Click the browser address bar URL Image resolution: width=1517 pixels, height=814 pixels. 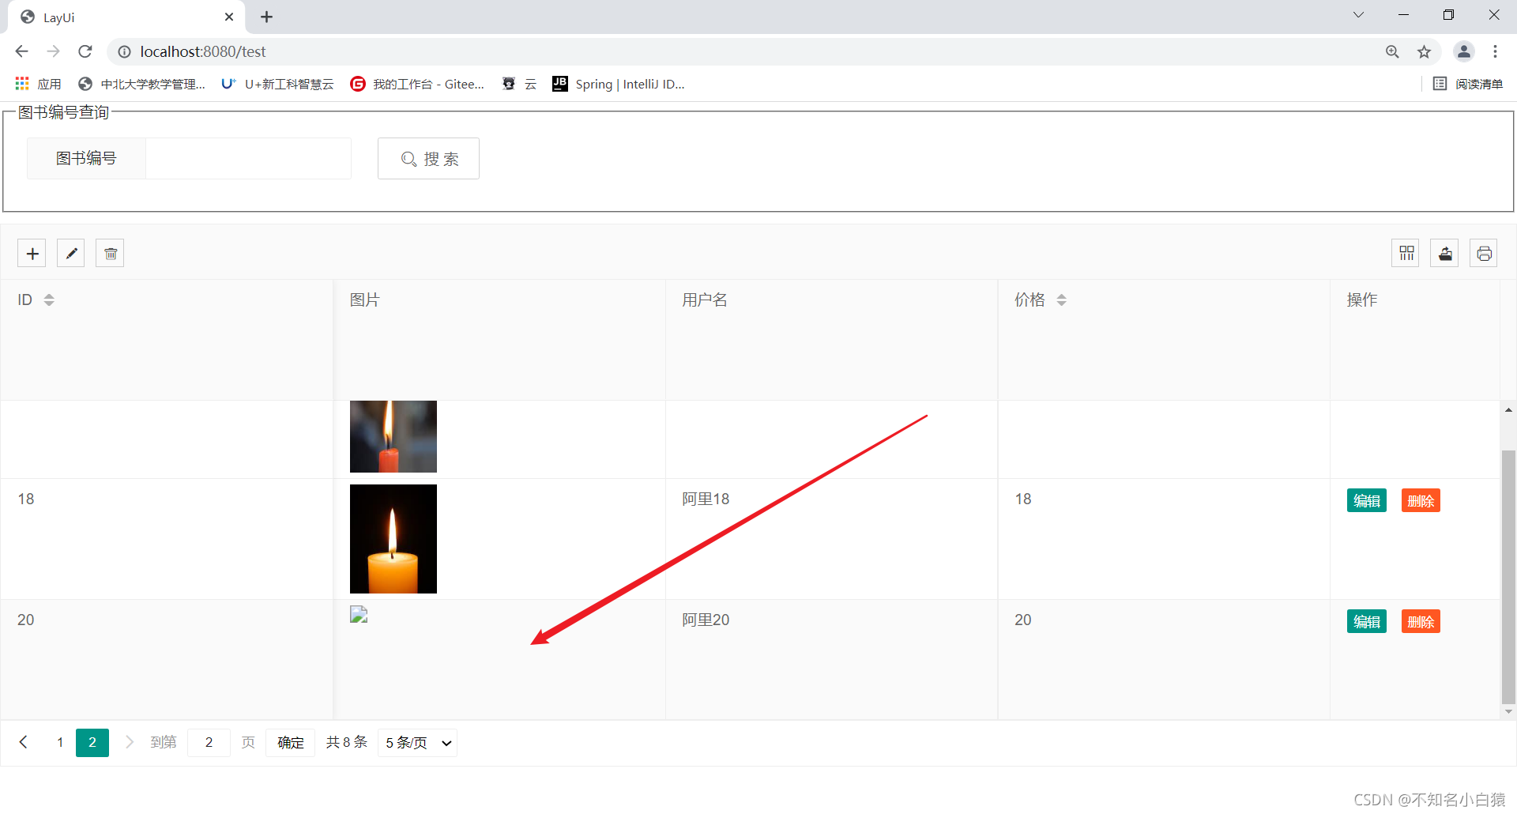(x=203, y=51)
